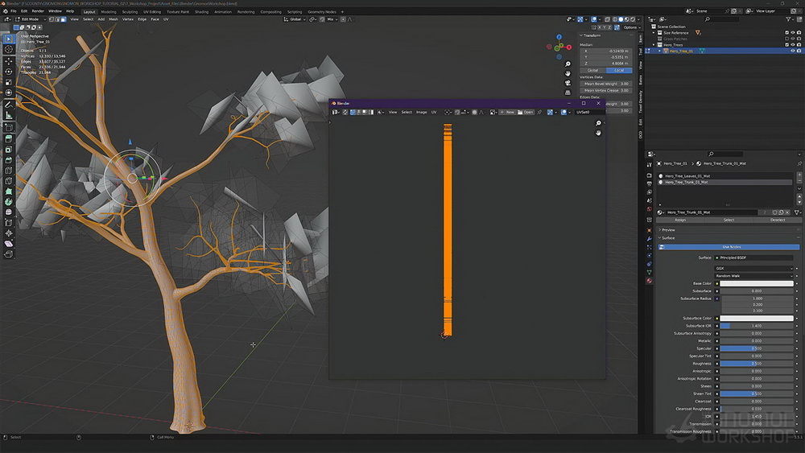This screenshot has height=453, width=805.
Task: Open the Material properties tab icon
Action: point(650,281)
